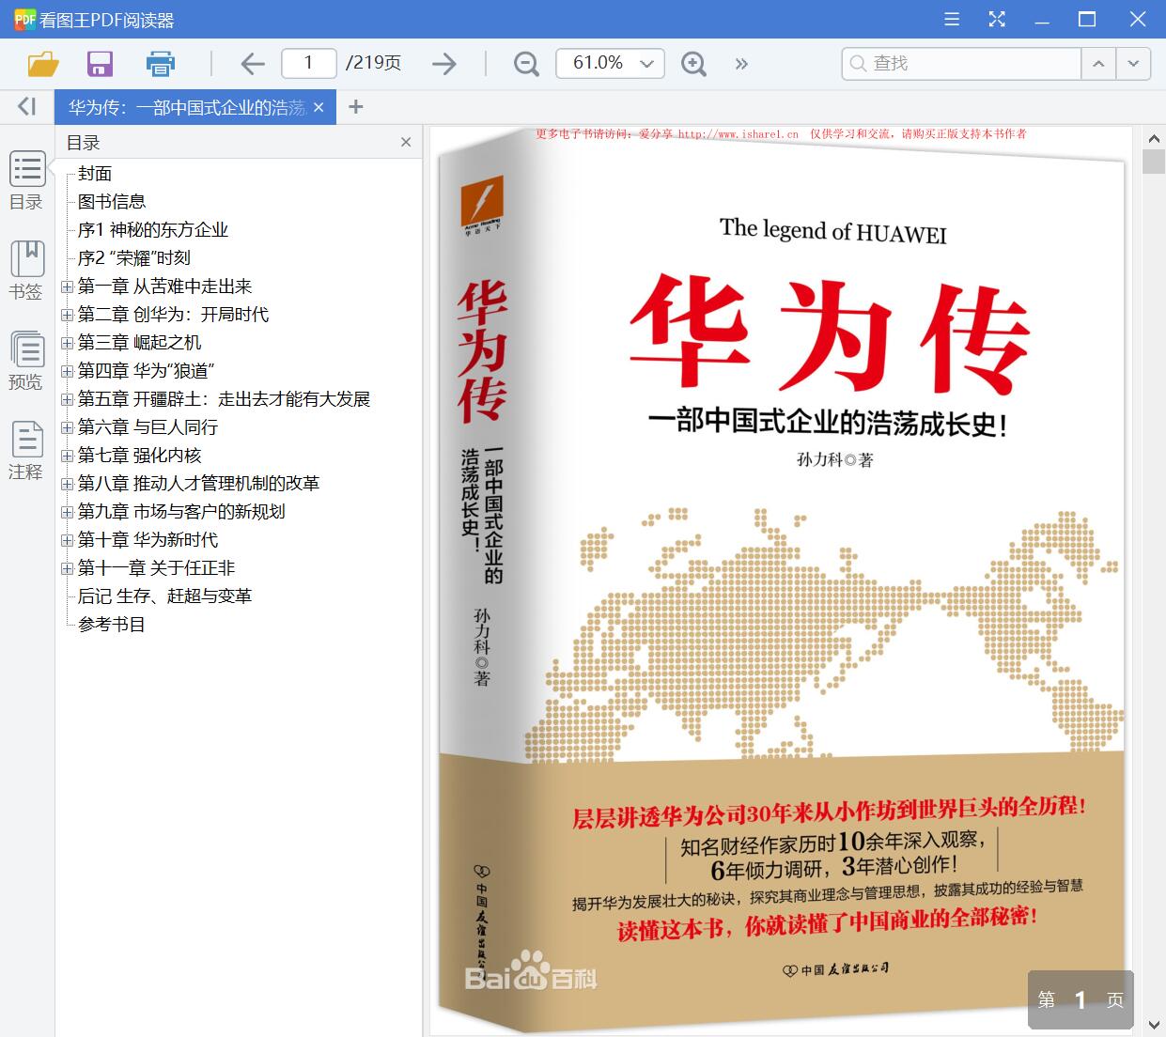The width and height of the screenshot is (1166, 1037).
Task: Select 第一章 从苦难中走出来 text
Action: point(165,286)
